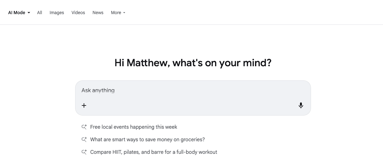Pick the 'Compare HIIT, pilates, and barre' suggestion

click(x=153, y=152)
